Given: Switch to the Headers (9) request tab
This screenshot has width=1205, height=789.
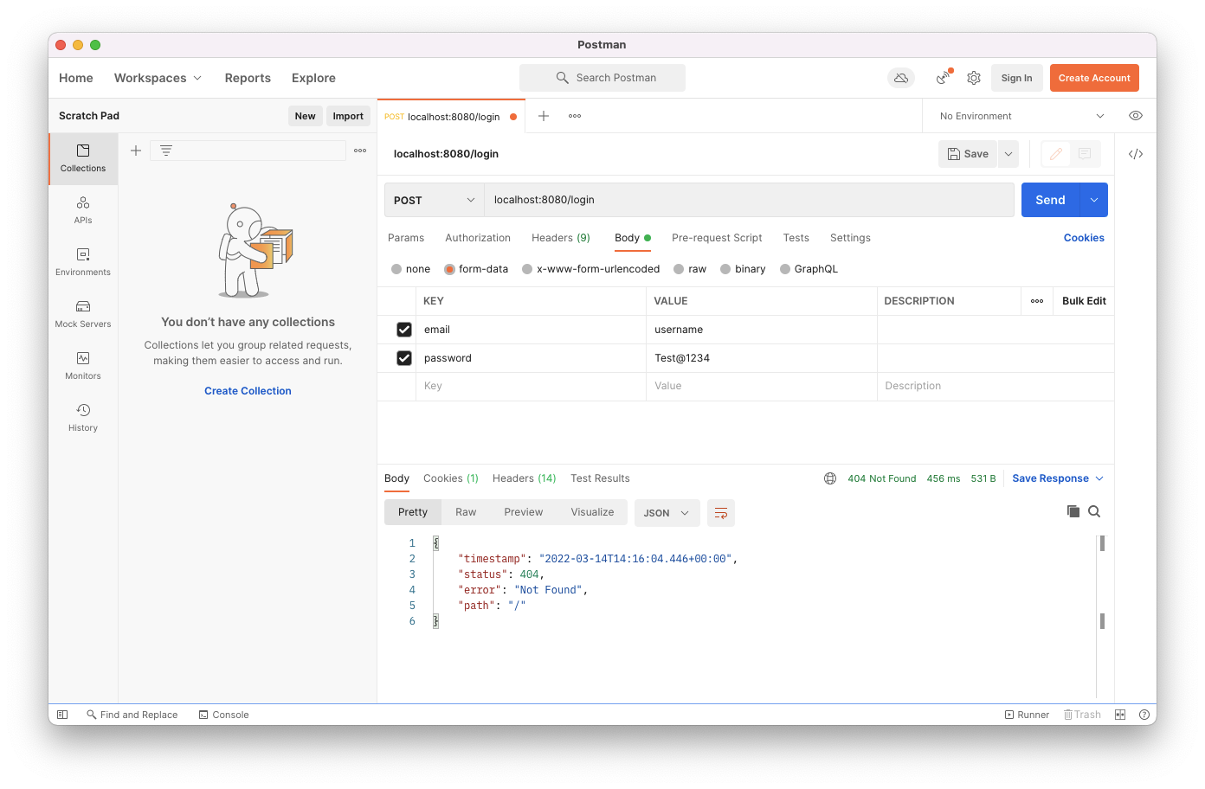Looking at the screenshot, I should pos(561,238).
